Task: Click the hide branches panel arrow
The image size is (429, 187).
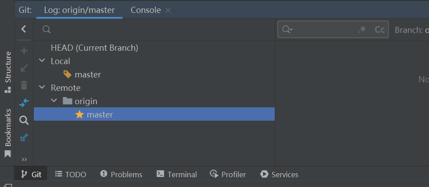Action: [24, 29]
